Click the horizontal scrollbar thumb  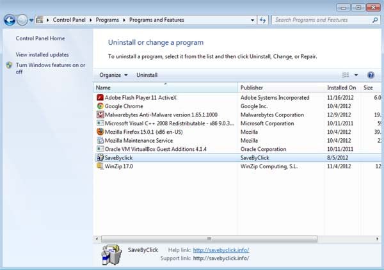[x=209, y=239]
